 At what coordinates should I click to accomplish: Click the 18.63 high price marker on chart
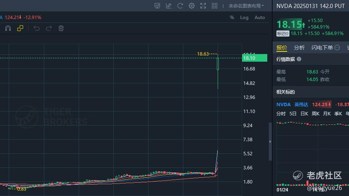point(203,54)
